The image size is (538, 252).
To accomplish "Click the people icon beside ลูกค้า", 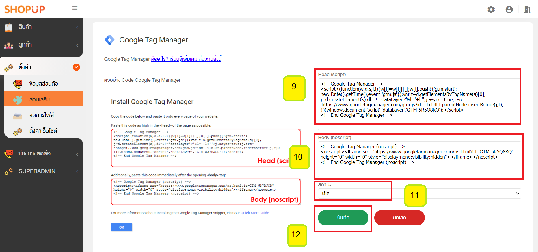I will 9,45.
